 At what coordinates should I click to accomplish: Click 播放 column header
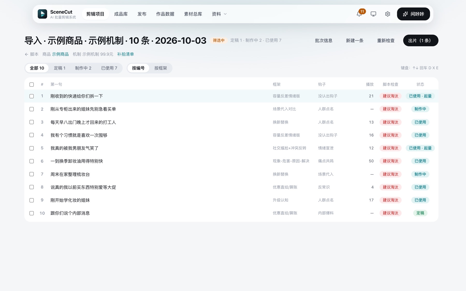point(370,84)
